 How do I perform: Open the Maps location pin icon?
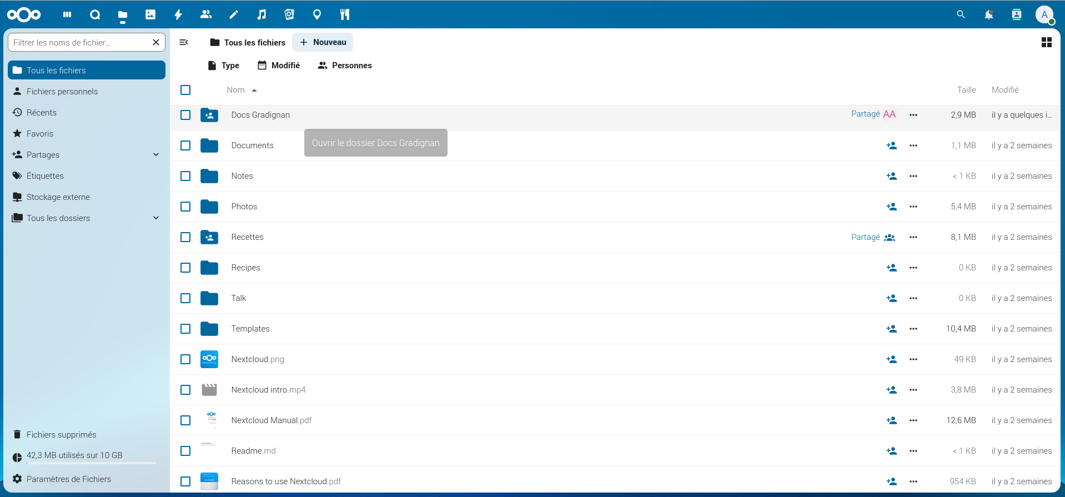point(317,14)
